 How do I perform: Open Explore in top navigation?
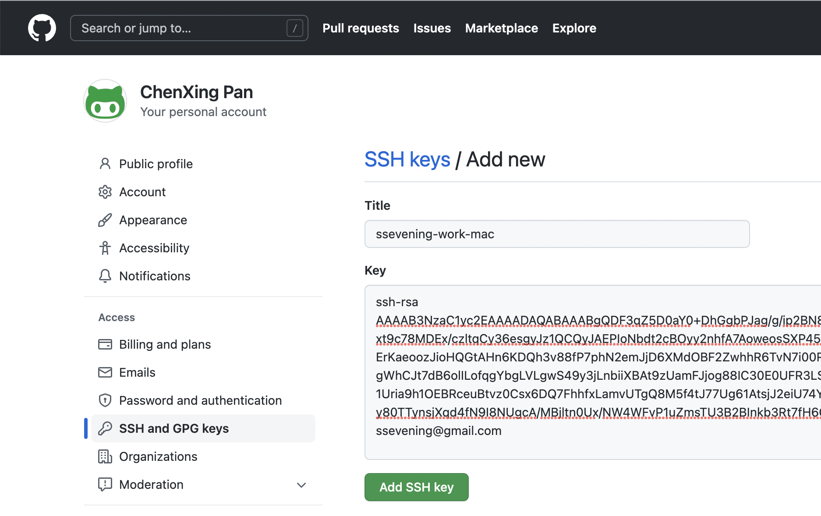pos(574,28)
